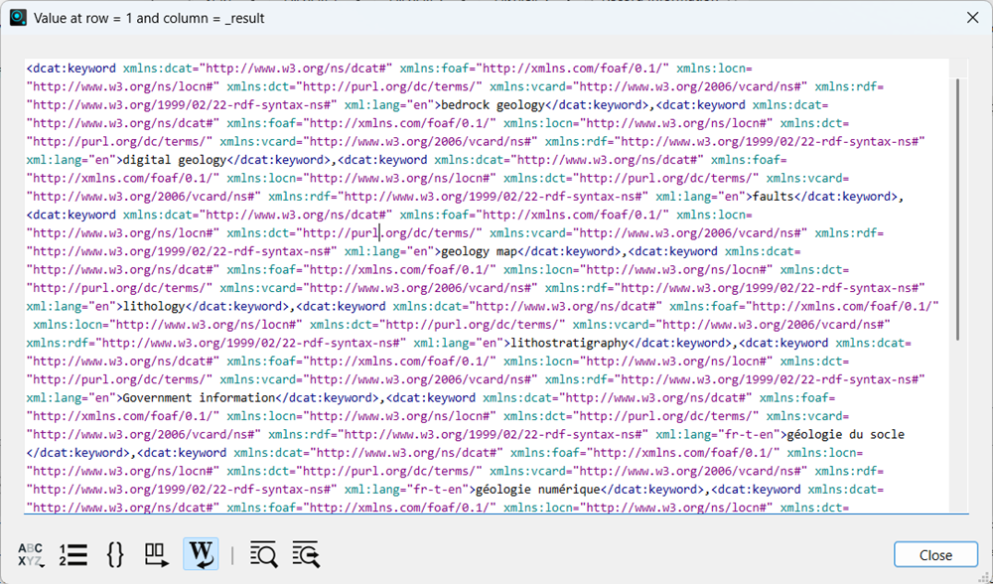Image resolution: width=993 pixels, height=584 pixels.
Task: Click the text 'géologie du socle'
Action: pyautogui.click(x=846, y=435)
